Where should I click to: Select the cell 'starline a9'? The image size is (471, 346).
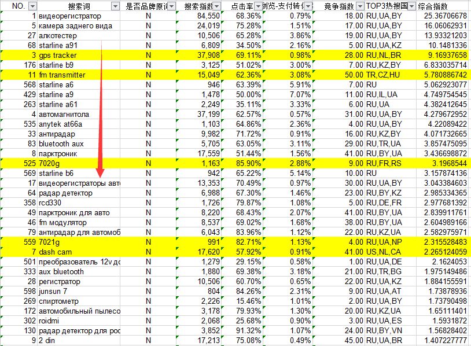pos(79,95)
